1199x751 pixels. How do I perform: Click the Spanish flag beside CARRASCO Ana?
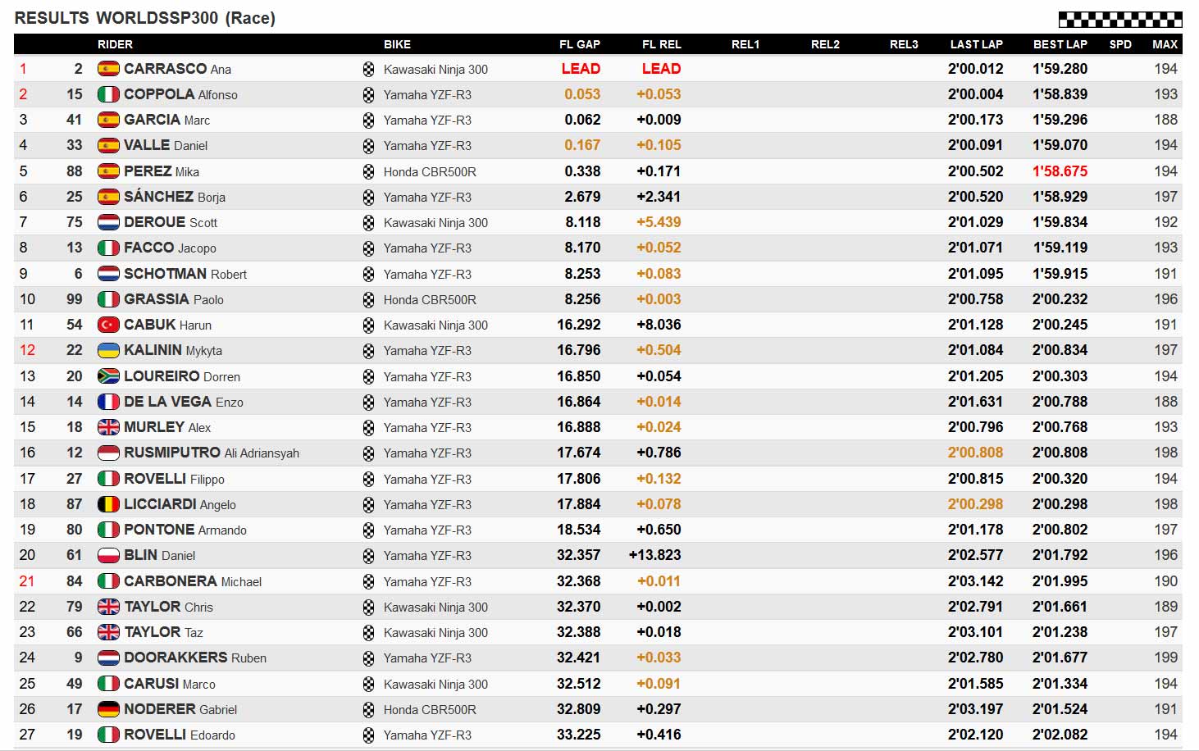point(108,69)
